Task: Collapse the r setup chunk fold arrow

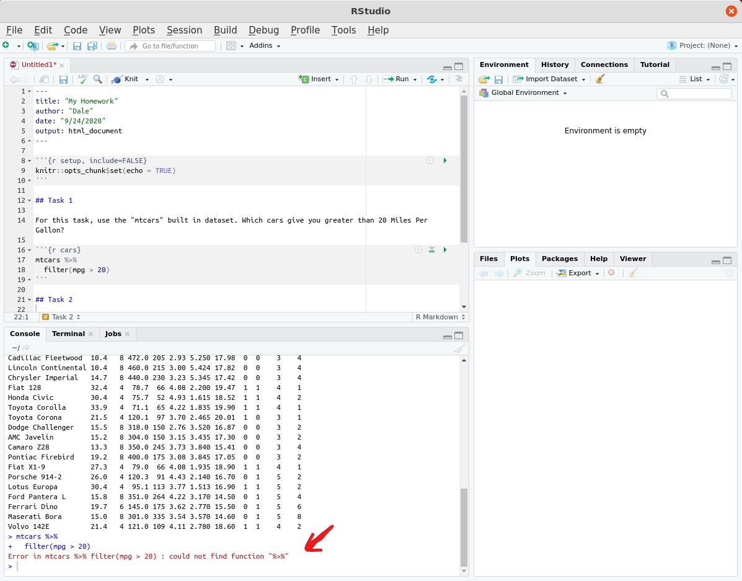Action: 29,161
